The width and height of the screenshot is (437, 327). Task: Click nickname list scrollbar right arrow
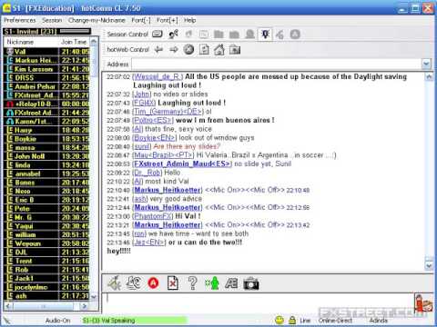pyautogui.click(x=85, y=306)
